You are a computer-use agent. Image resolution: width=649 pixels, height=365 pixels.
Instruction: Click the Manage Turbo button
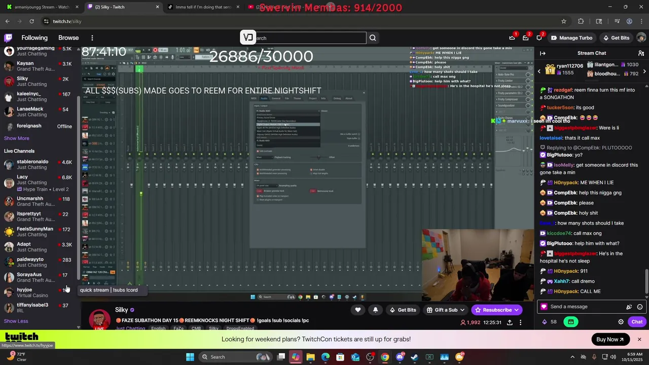[571, 38]
